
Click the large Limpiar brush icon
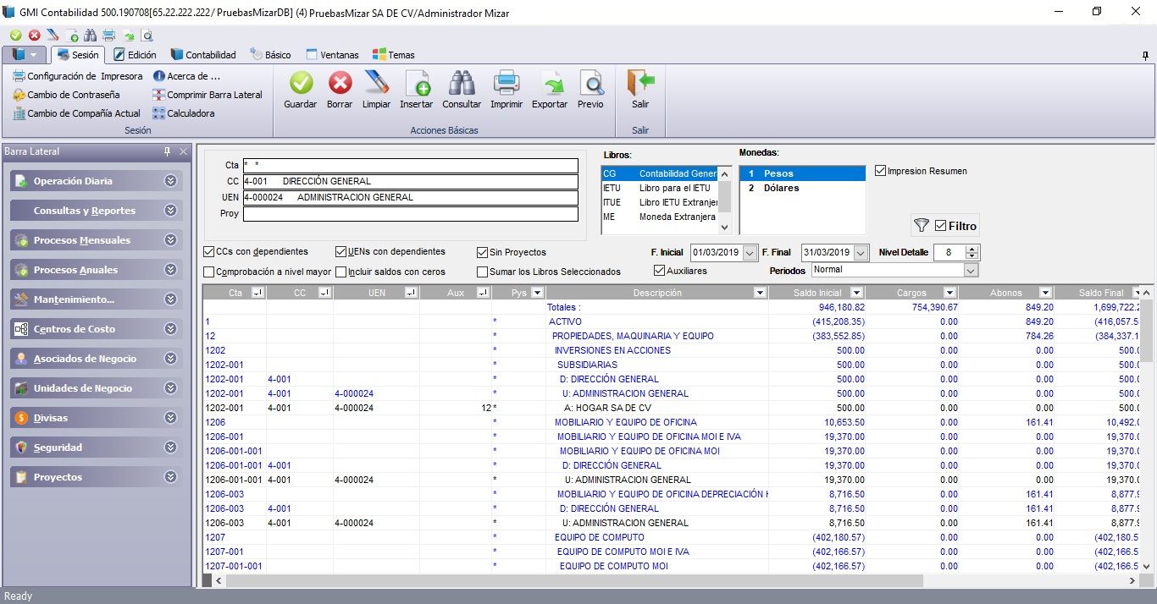pos(376,83)
